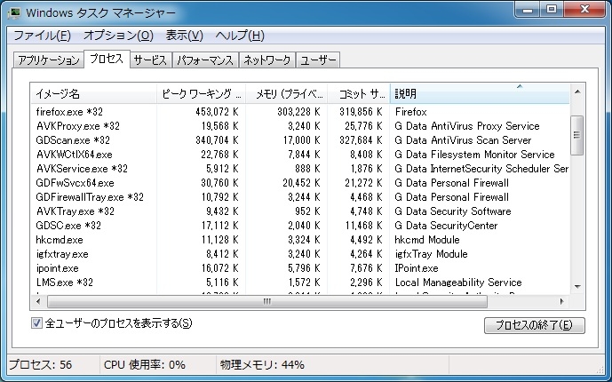Click the vertical scrollbar up arrow

click(x=577, y=92)
